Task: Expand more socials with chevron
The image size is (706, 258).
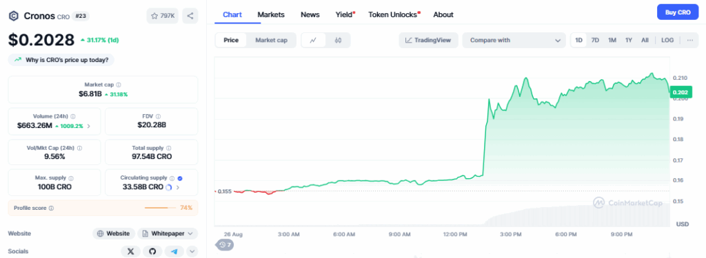Action: pos(192,251)
